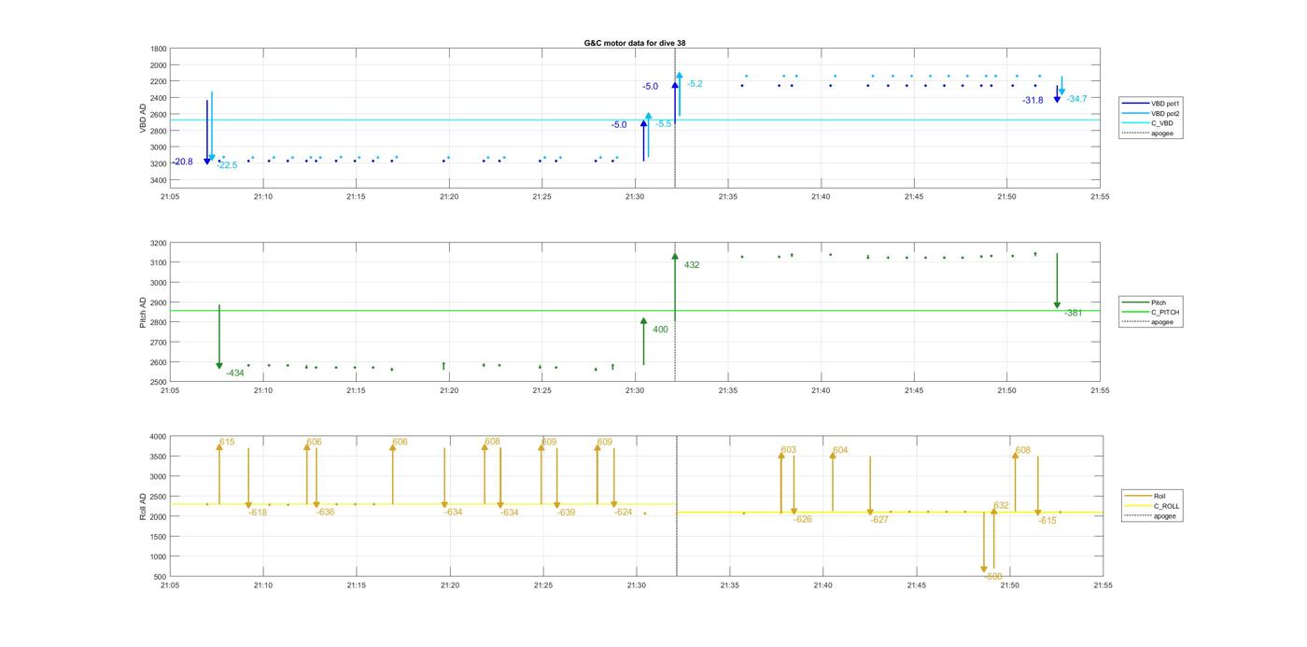This screenshot has width=1307, height=647.
Task: Click the '-626' roll data label
Action: pos(803,519)
